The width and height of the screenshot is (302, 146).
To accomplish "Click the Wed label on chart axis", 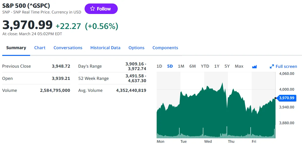I will 208,142.
